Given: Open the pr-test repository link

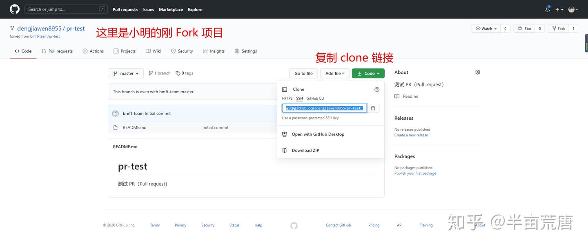Looking at the screenshot, I should tap(76, 29).
